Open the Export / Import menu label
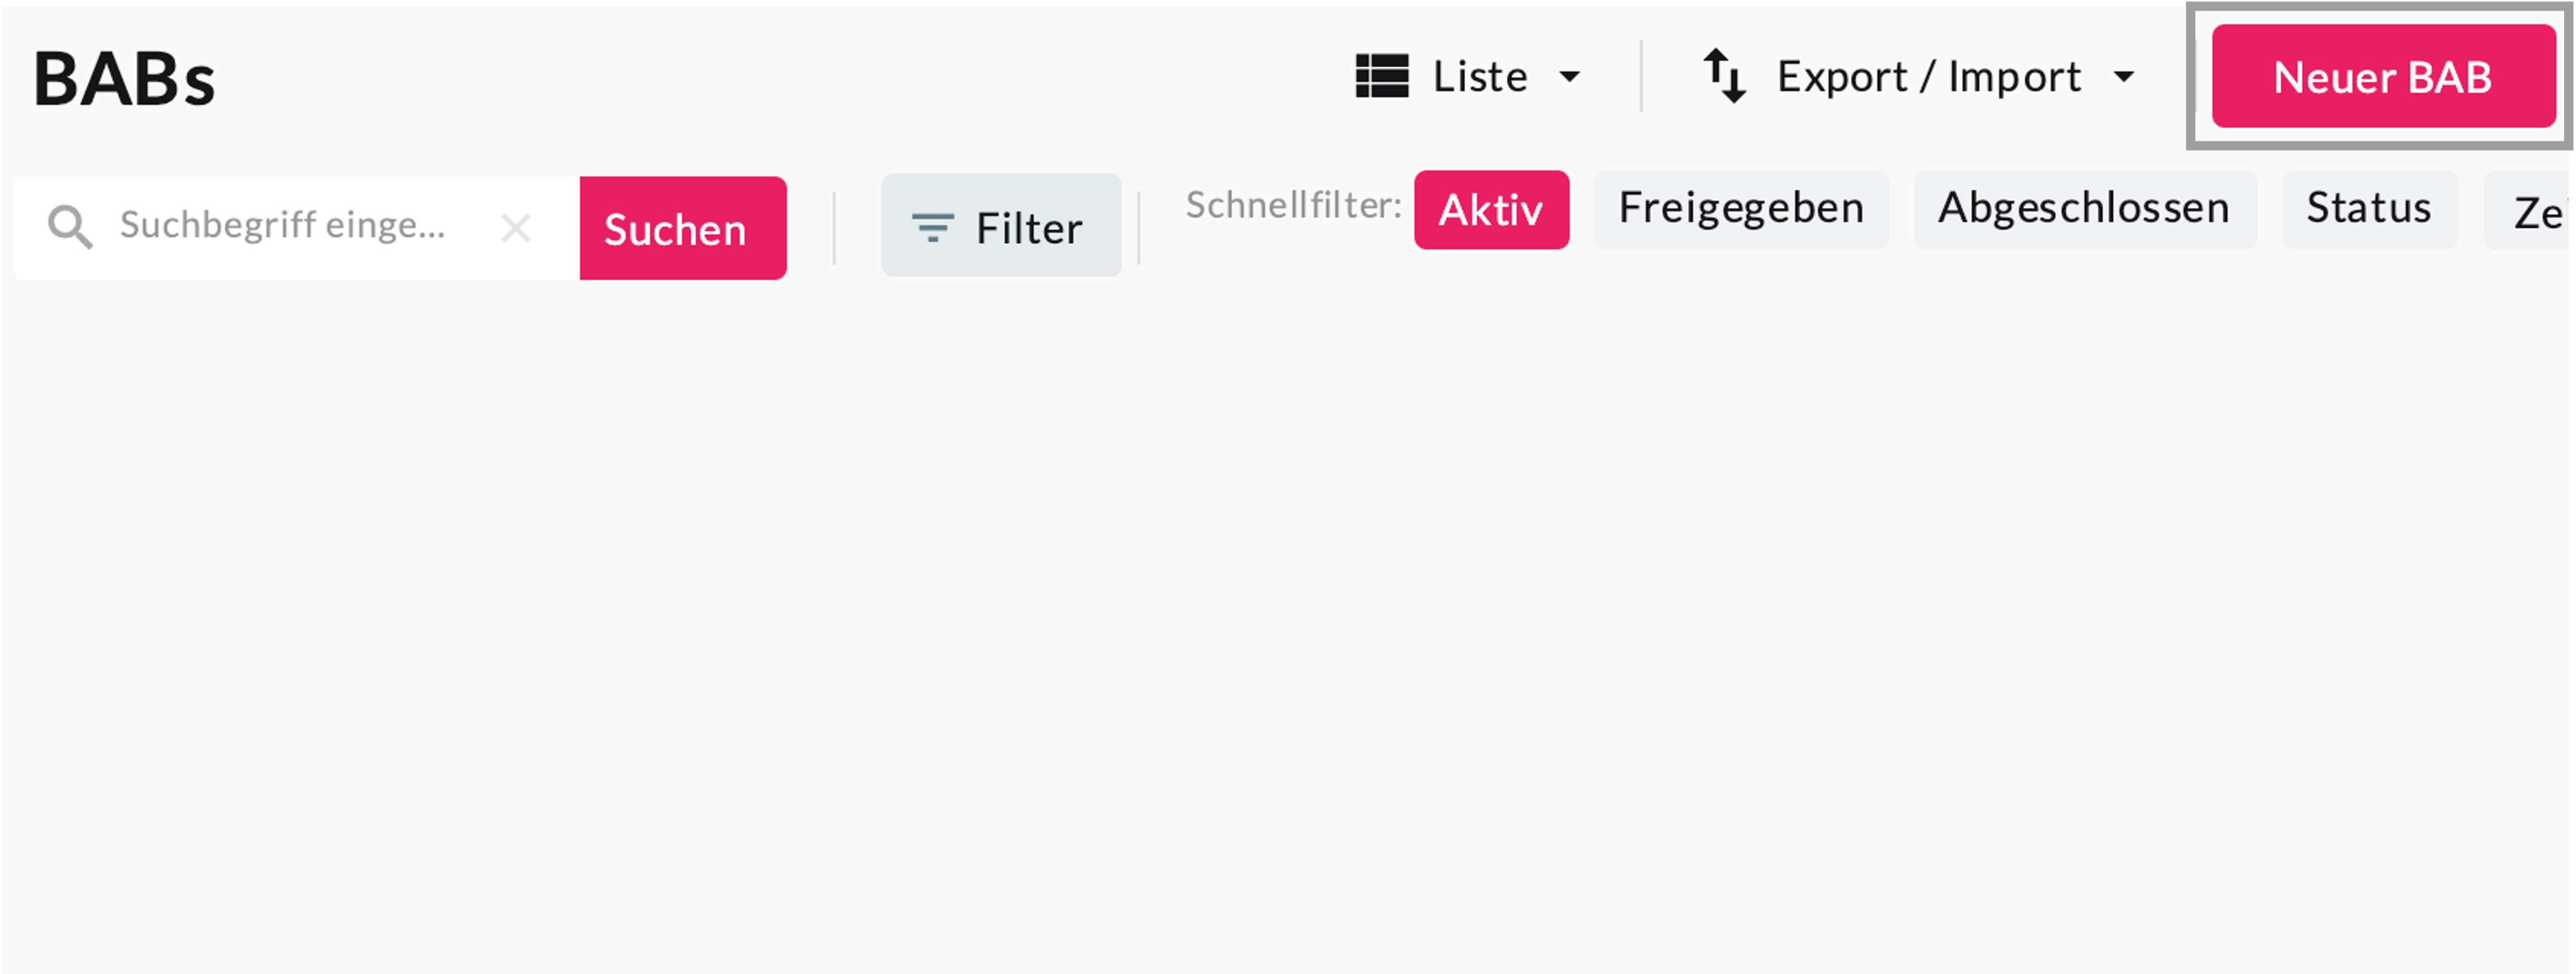Viewport: 2576px width, 974px height. pos(1928,77)
